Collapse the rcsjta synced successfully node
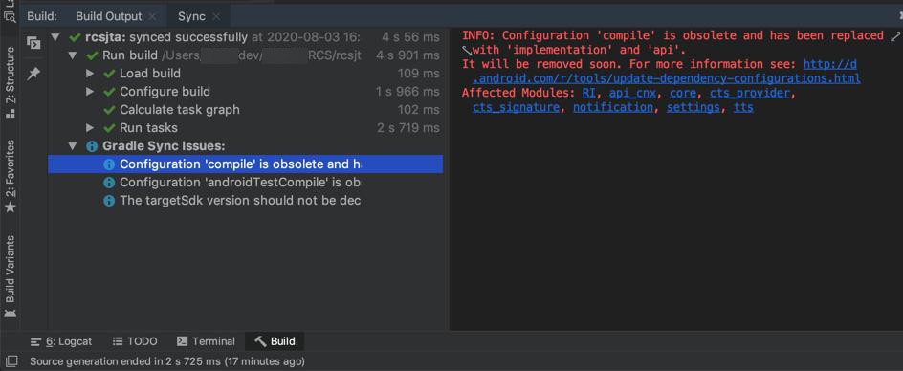 click(x=55, y=37)
